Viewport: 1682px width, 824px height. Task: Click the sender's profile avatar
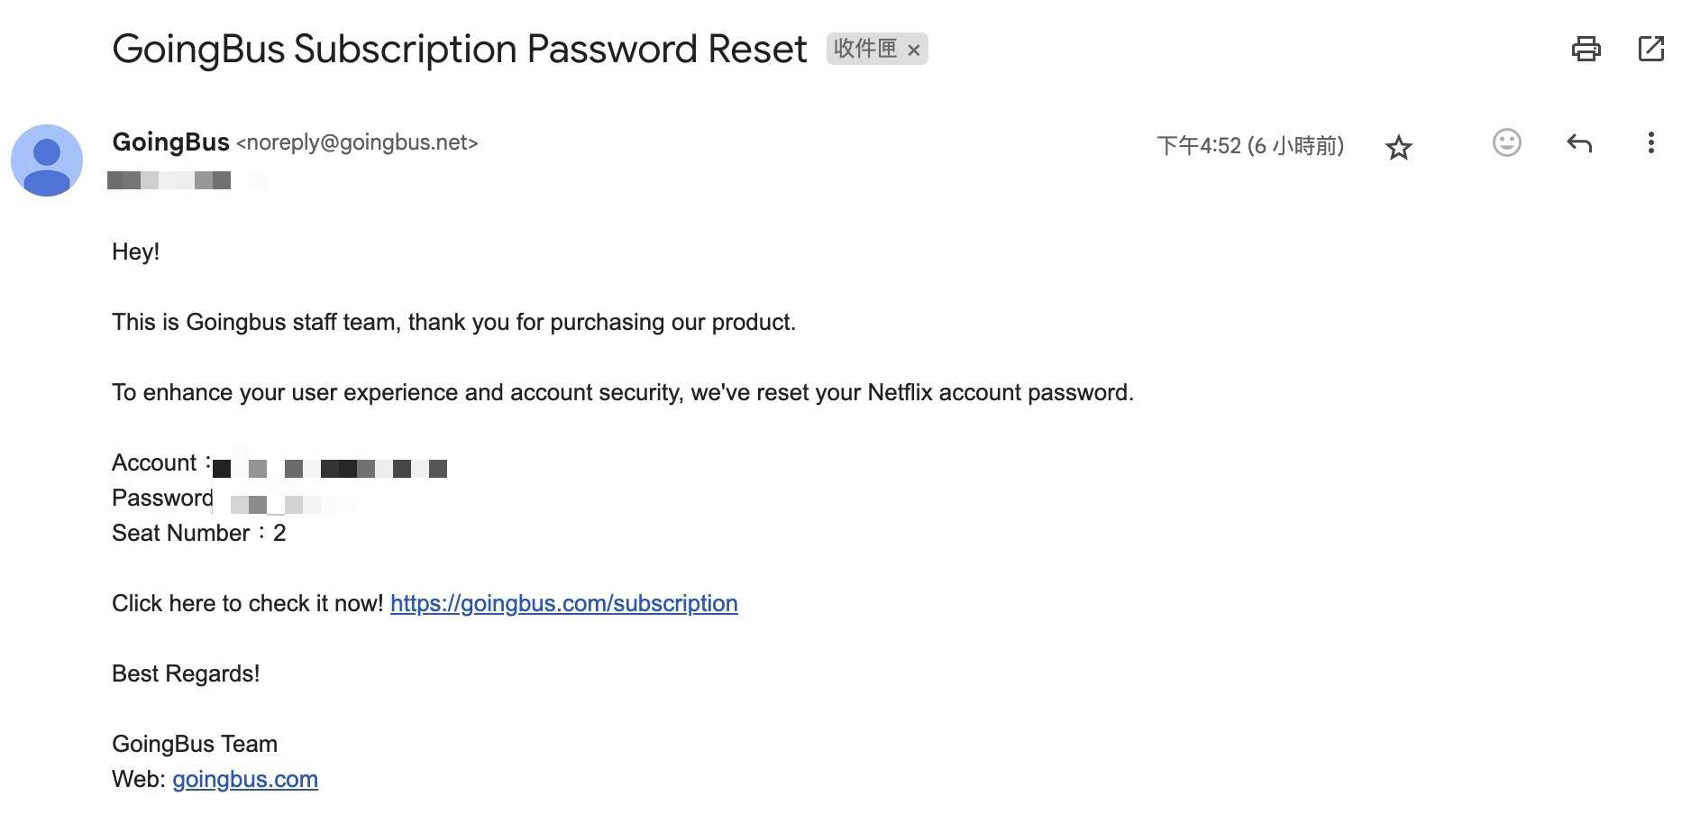tap(47, 160)
